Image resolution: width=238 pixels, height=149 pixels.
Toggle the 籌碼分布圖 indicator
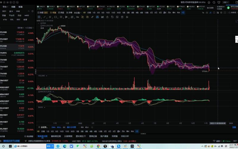click(71, 127)
